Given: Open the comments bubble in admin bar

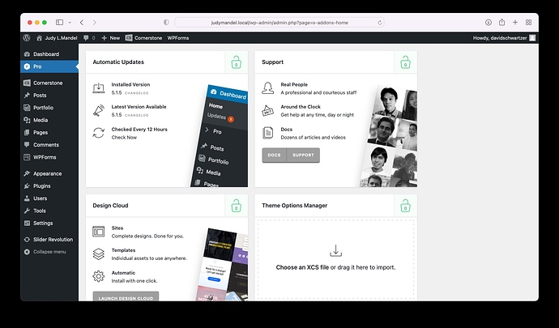Looking at the screenshot, I should (x=89, y=38).
